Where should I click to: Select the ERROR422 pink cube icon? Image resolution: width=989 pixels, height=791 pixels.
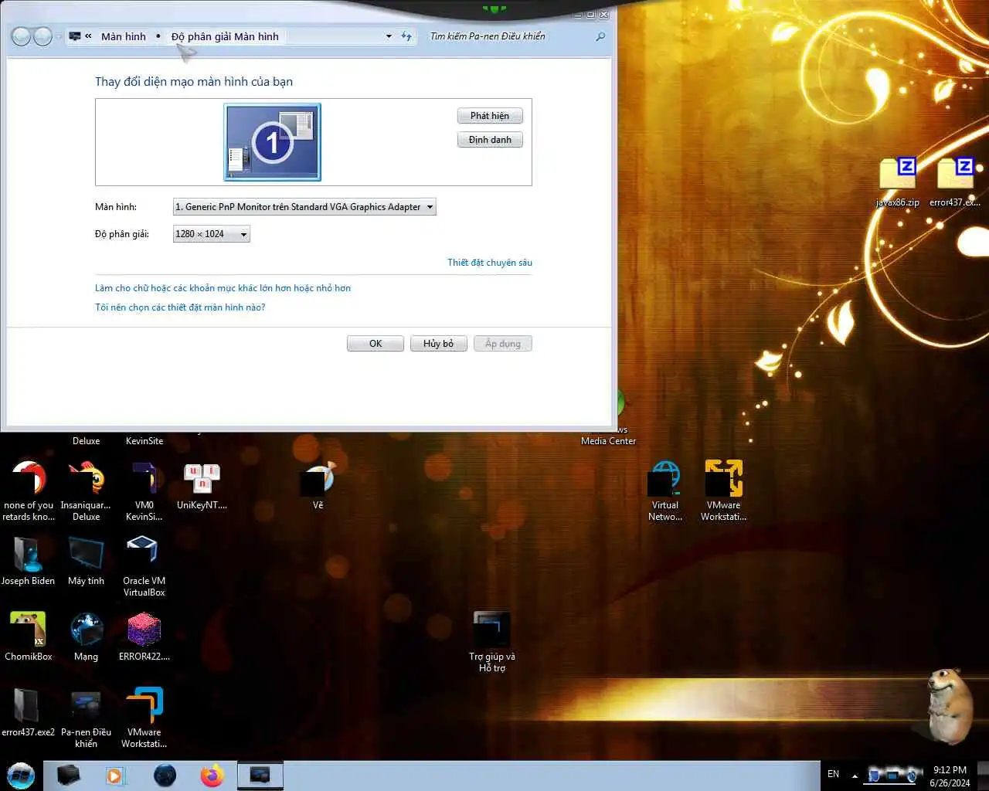(x=144, y=636)
